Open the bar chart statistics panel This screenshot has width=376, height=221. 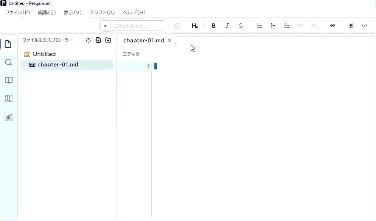pos(9,117)
